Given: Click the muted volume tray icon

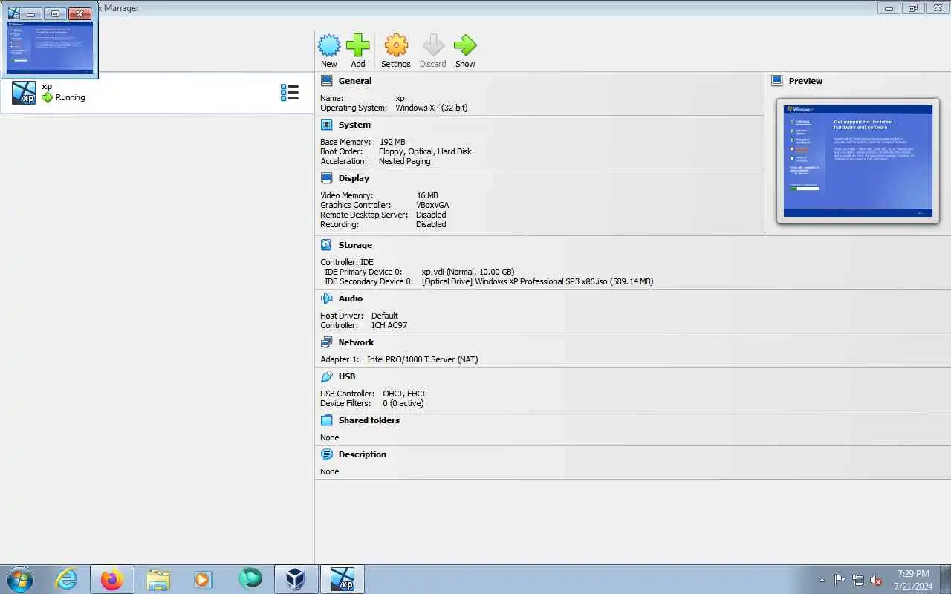Looking at the screenshot, I should click(x=877, y=580).
